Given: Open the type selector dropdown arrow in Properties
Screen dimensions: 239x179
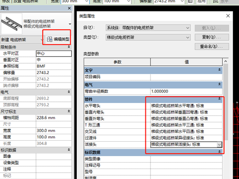Looking at the screenshot, I should (70, 24).
